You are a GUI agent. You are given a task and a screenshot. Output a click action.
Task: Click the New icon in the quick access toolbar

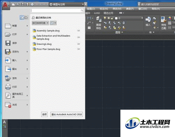(13, 5)
